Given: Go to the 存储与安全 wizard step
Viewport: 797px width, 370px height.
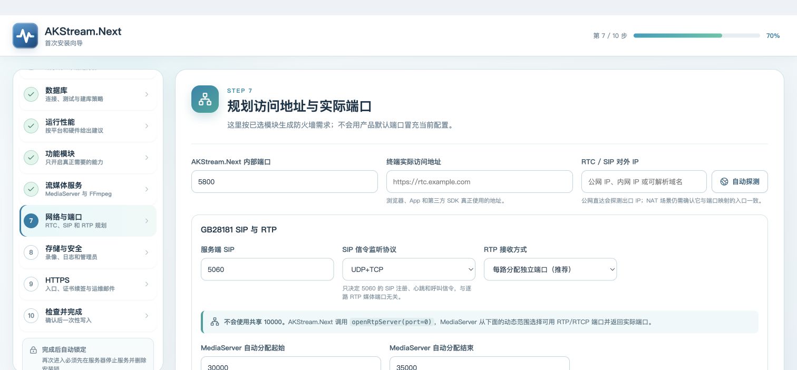Looking at the screenshot, I should click(88, 252).
